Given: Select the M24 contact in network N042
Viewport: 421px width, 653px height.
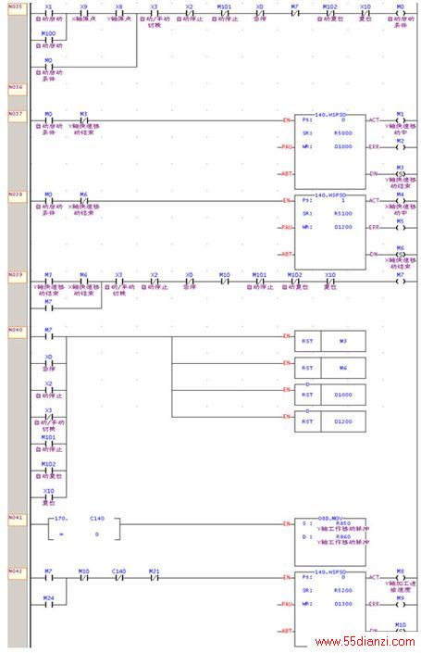Looking at the screenshot, I should point(49,604).
